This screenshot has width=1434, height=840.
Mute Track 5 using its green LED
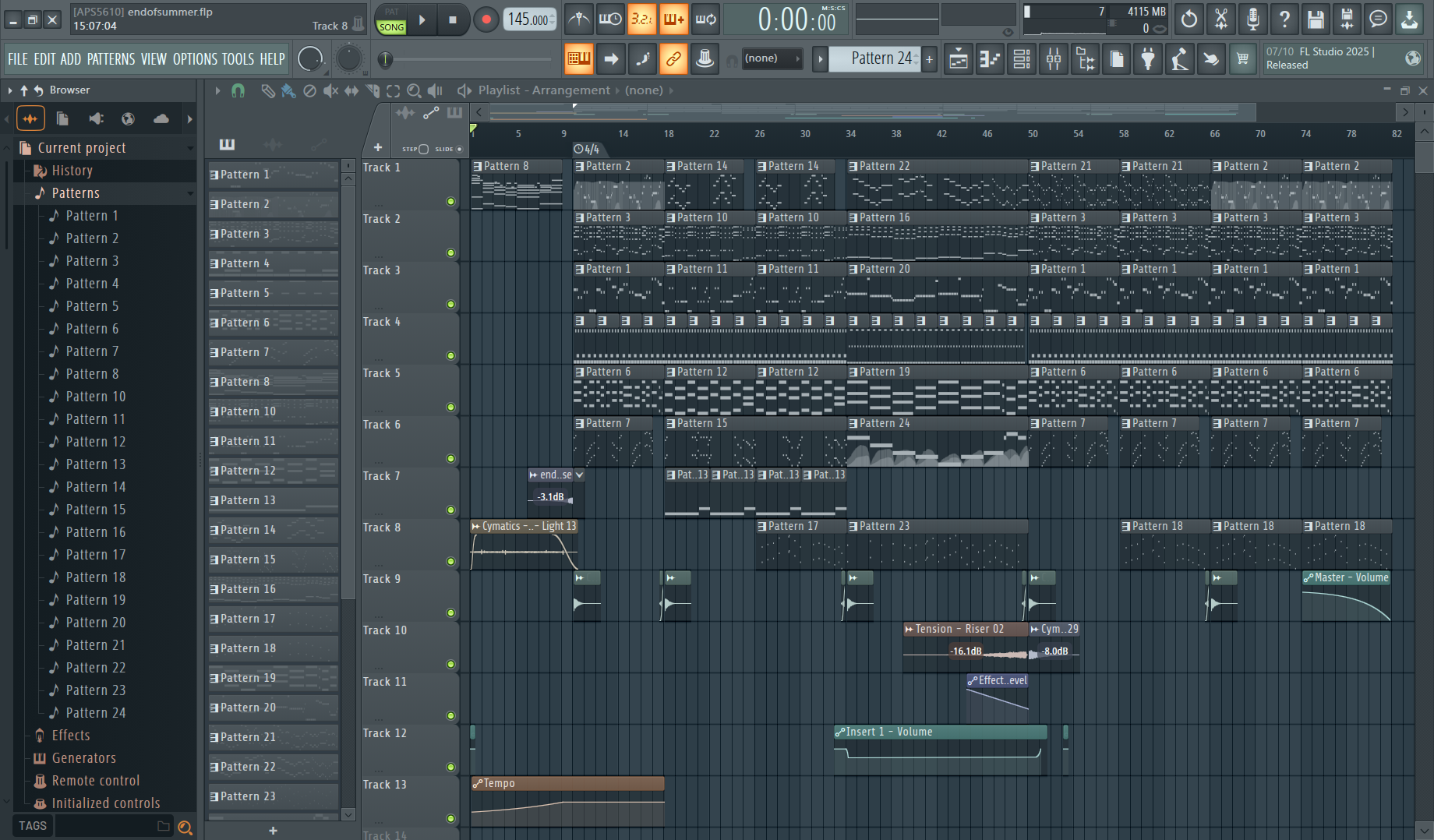pos(450,408)
